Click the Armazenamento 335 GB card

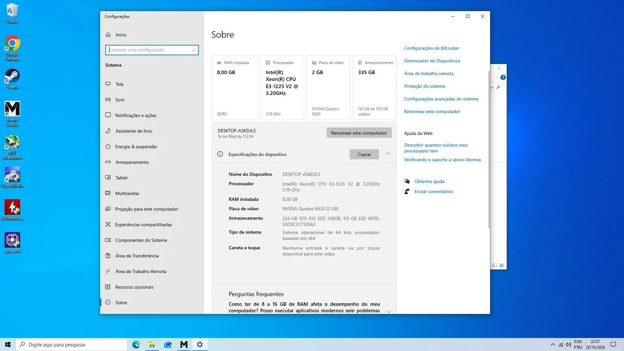[374, 87]
